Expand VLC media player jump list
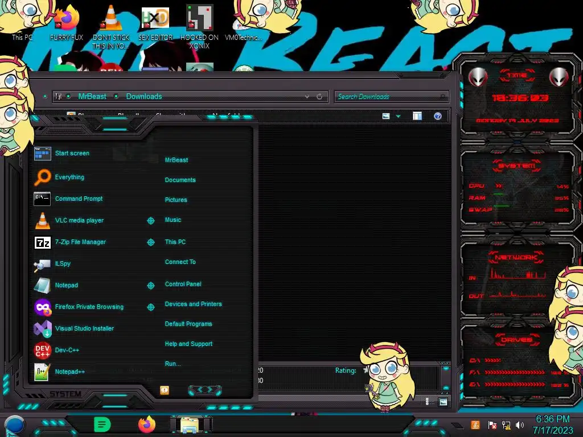The image size is (583, 437). [x=150, y=221]
